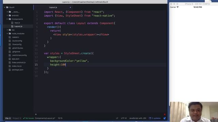Click the 10:42 PM simulator clock
218x122 pixels.
pyautogui.click(x=198, y=7)
